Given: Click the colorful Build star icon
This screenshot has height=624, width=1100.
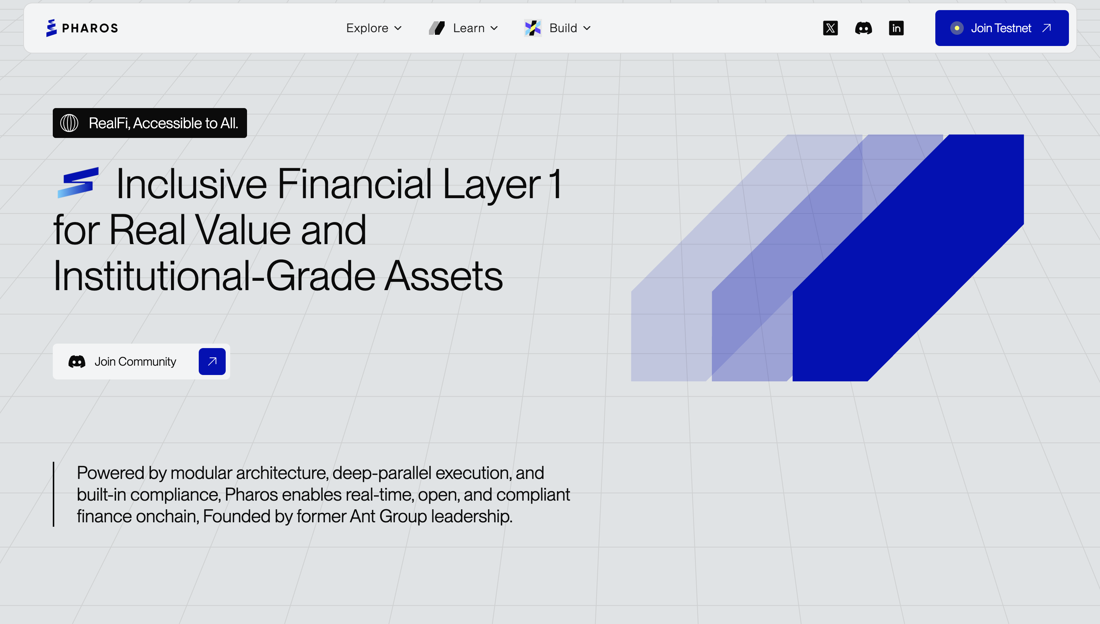Looking at the screenshot, I should pos(533,28).
